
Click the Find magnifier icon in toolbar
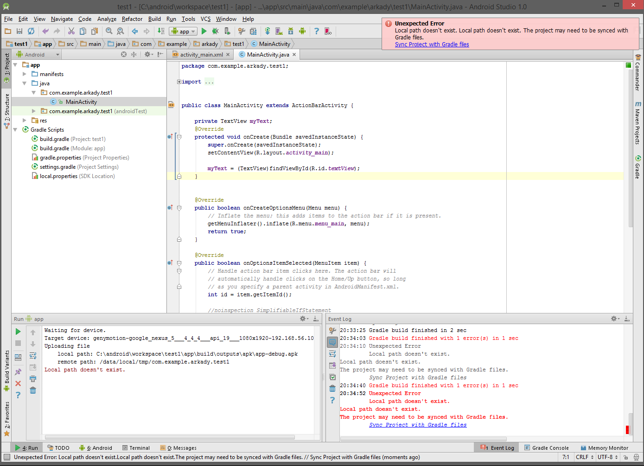pyautogui.click(x=109, y=31)
